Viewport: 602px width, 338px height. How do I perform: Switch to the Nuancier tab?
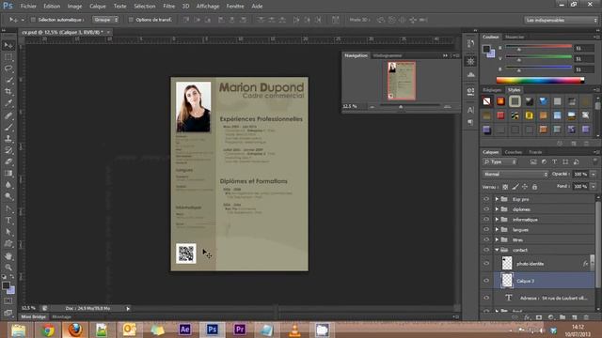[515, 38]
